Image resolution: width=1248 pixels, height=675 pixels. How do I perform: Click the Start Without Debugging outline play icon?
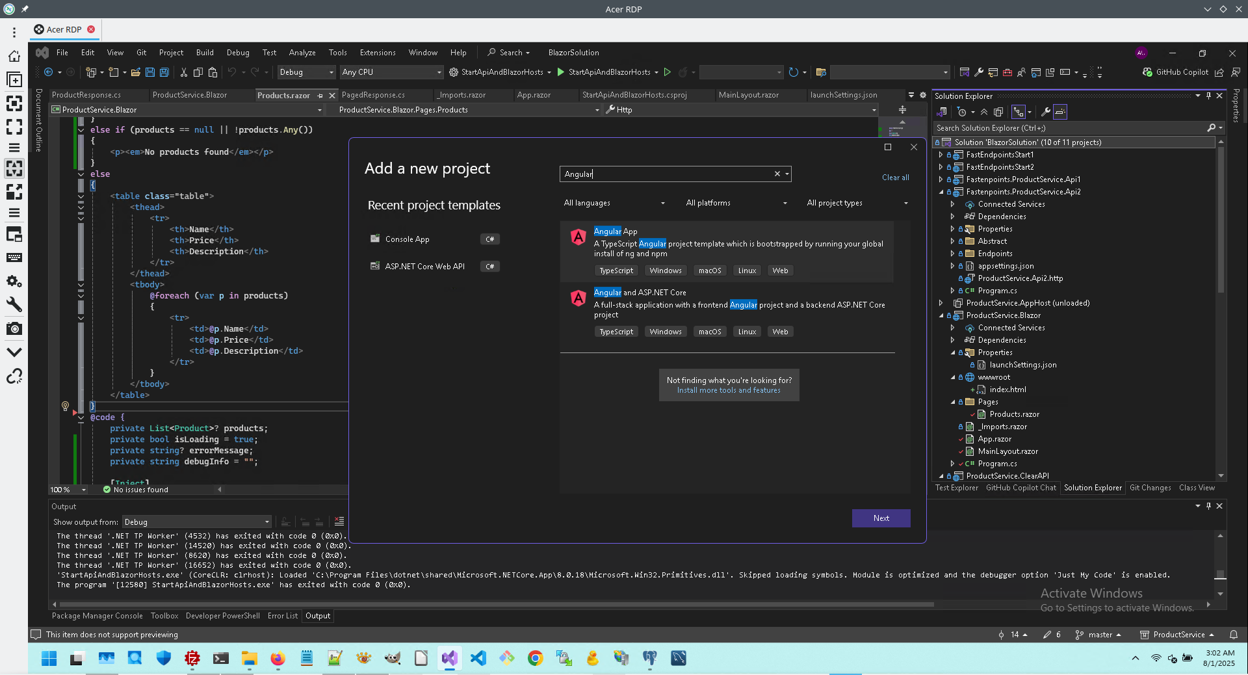coord(667,72)
